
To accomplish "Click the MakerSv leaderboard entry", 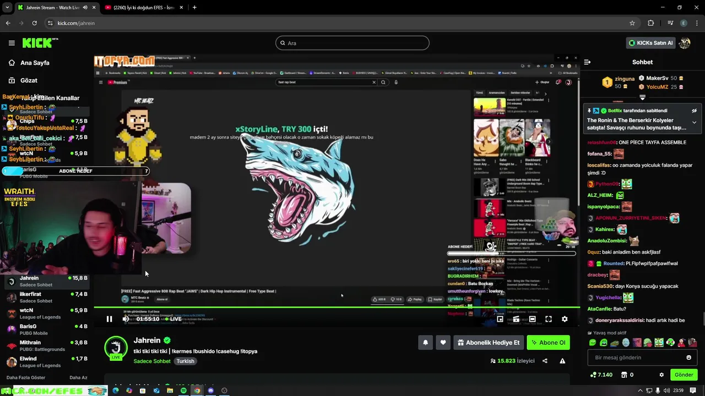I will click(x=661, y=78).
